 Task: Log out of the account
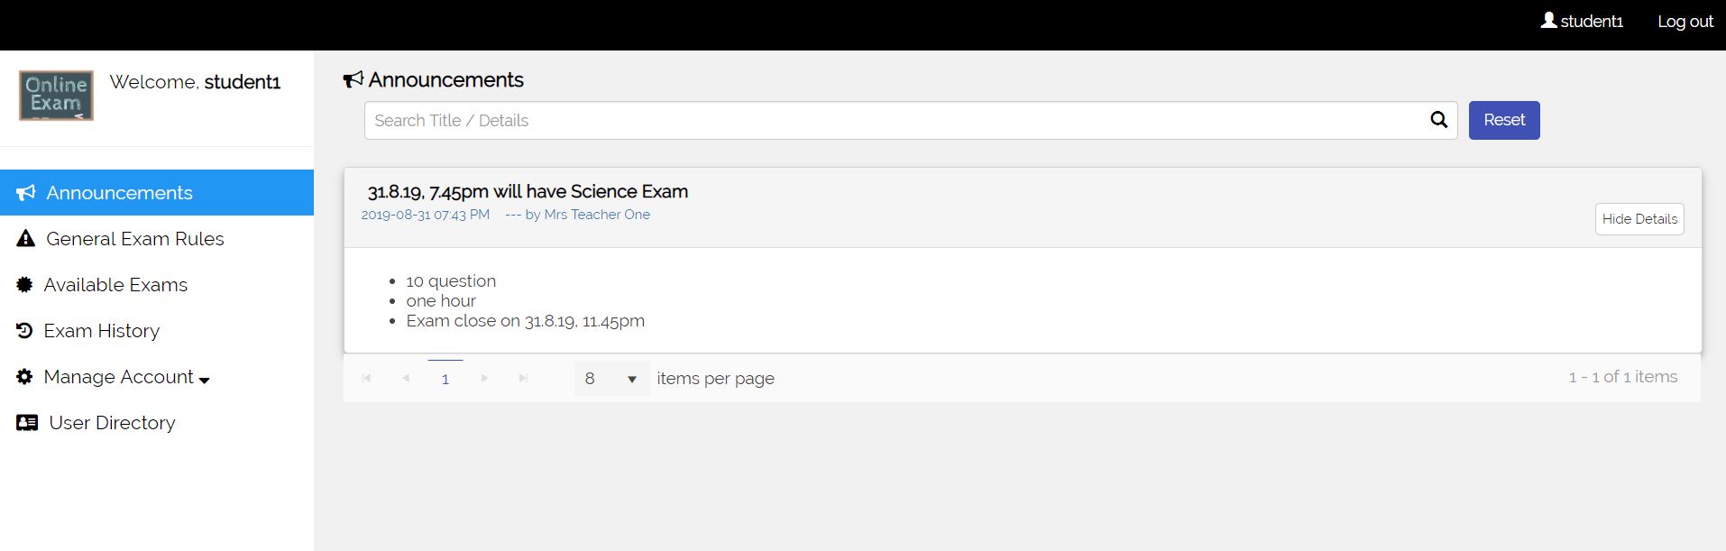[1685, 22]
